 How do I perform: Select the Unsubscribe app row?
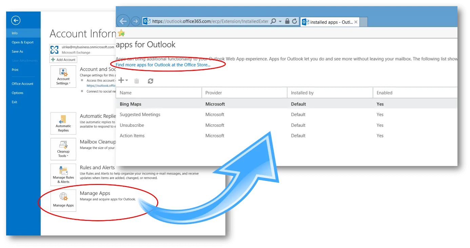point(287,125)
